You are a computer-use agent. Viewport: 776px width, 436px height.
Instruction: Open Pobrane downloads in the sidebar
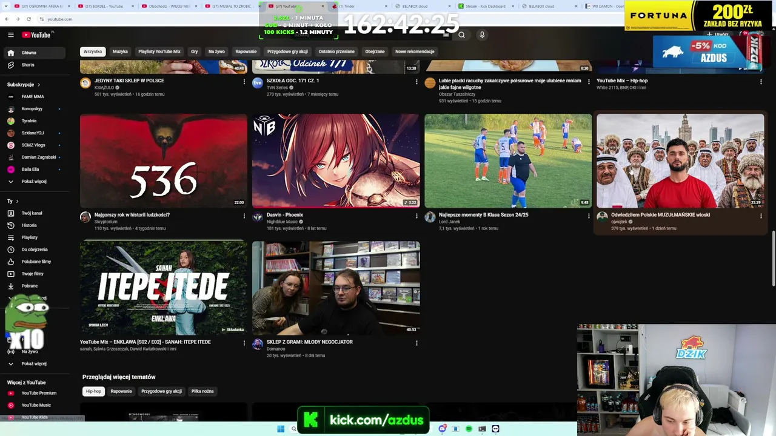click(x=35, y=286)
